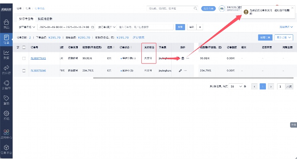297x162 pixels.
Task: Click the blue beginner guide pill button
Action: tap(208, 9)
